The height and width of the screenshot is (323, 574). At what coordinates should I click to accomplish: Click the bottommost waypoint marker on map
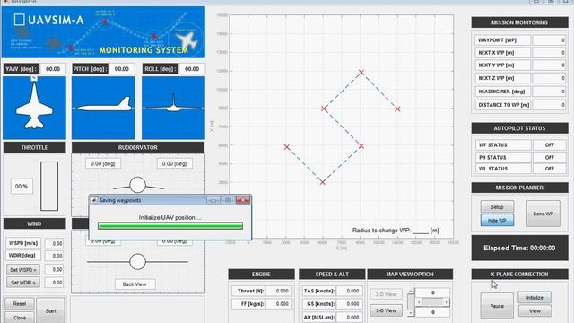(x=323, y=182)
